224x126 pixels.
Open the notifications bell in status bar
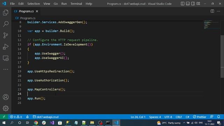[218, 117]
